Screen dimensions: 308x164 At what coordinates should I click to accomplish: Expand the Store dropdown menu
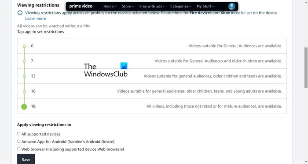click(x=128, y=6)
